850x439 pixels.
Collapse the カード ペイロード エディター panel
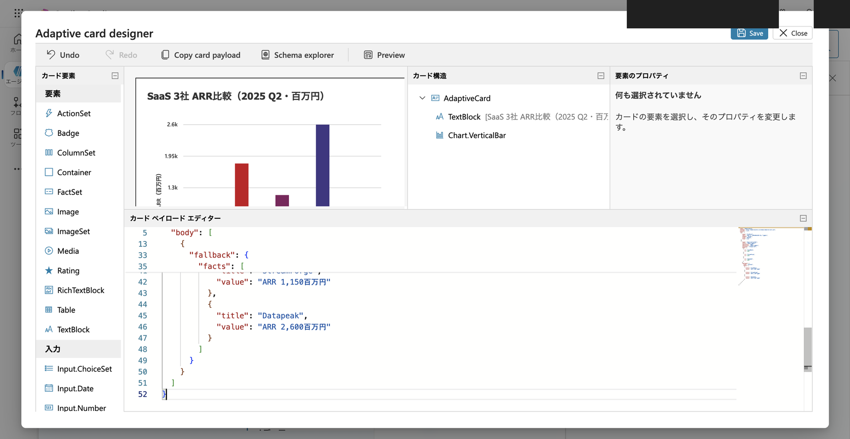(803, 218)
